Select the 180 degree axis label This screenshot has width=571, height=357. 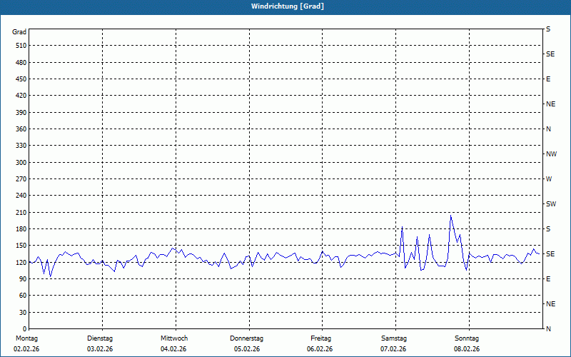tap(20, 229)
